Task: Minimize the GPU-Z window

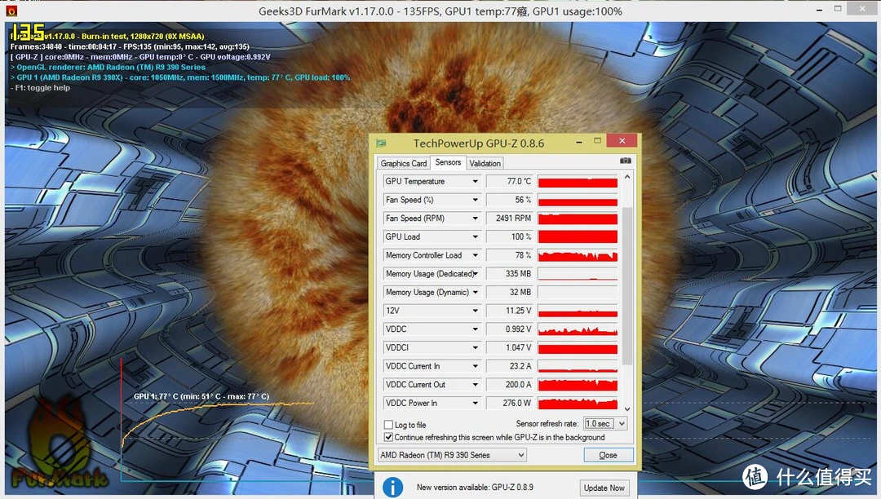Action: point(578,142)
